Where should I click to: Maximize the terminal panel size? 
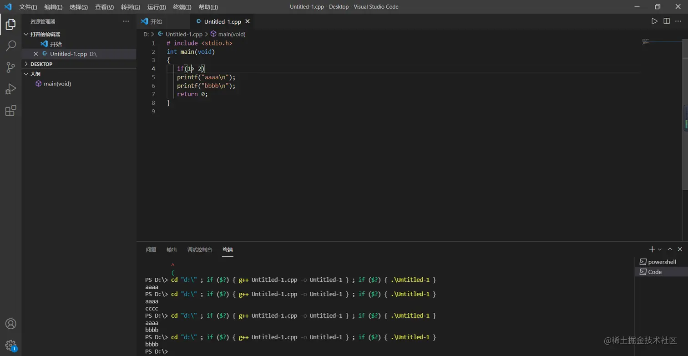[670, 249]
